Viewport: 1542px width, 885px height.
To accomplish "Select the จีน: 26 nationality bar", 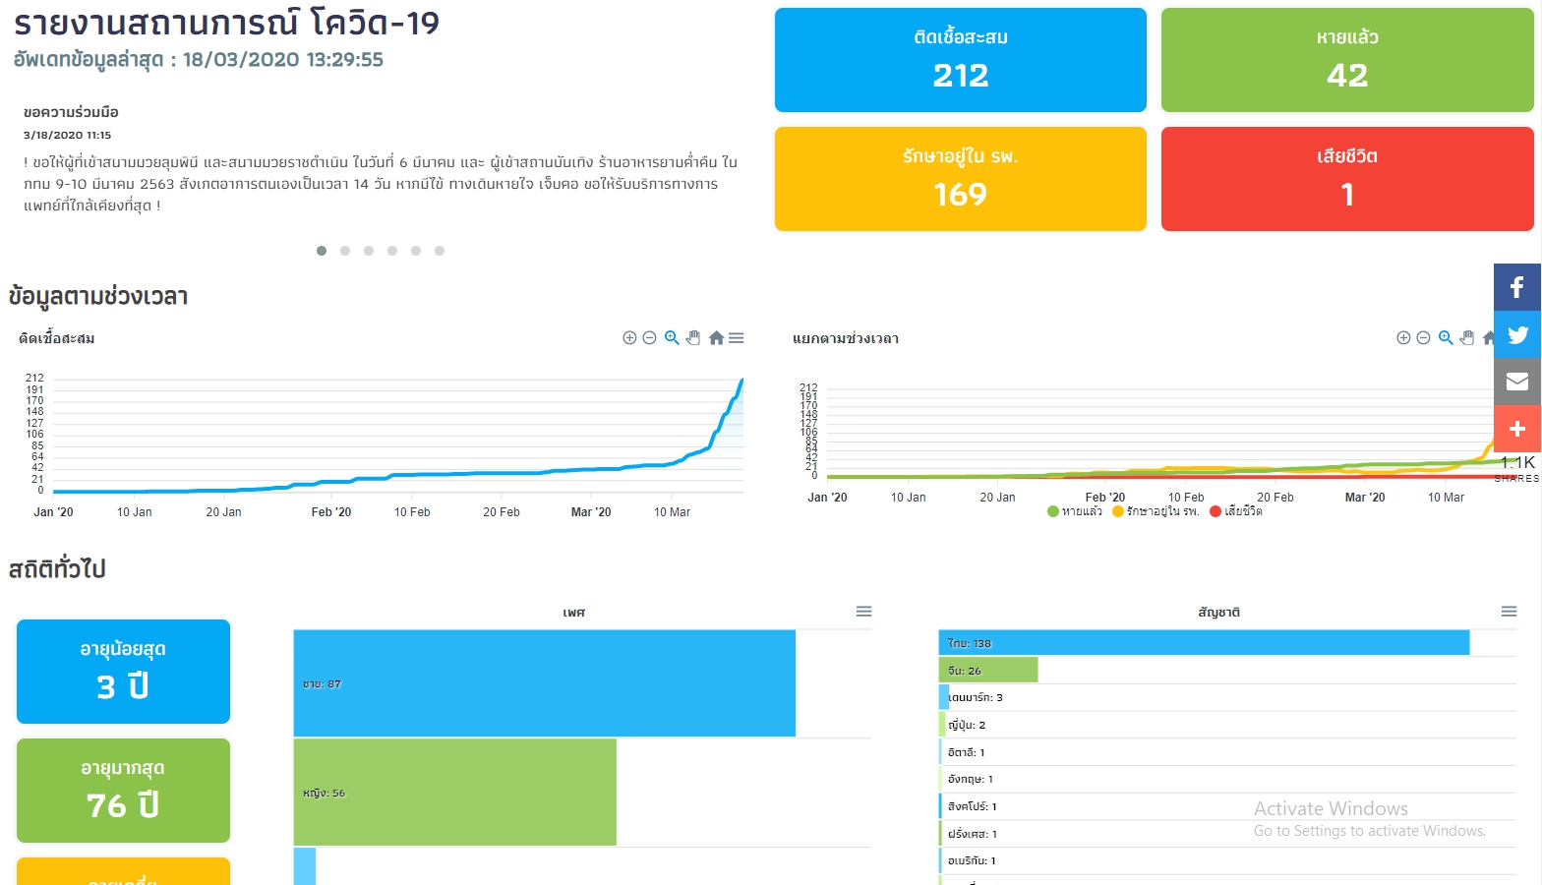I will pos(988,671).
